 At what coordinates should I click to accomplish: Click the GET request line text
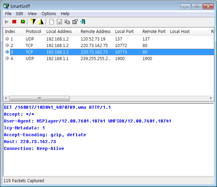[57, 107]
